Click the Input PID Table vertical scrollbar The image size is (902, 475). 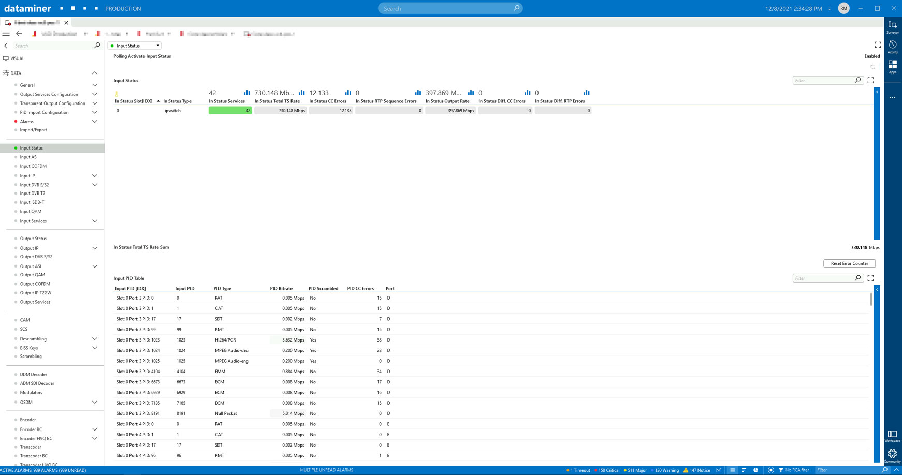tap(871, 300)
